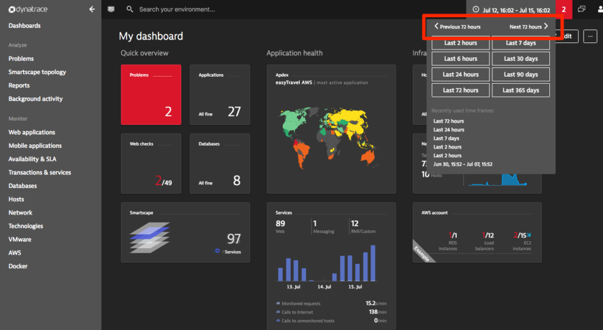
Task: Open timeframe selector Jul 12 - Jul 15
Action: pos(512,9)
